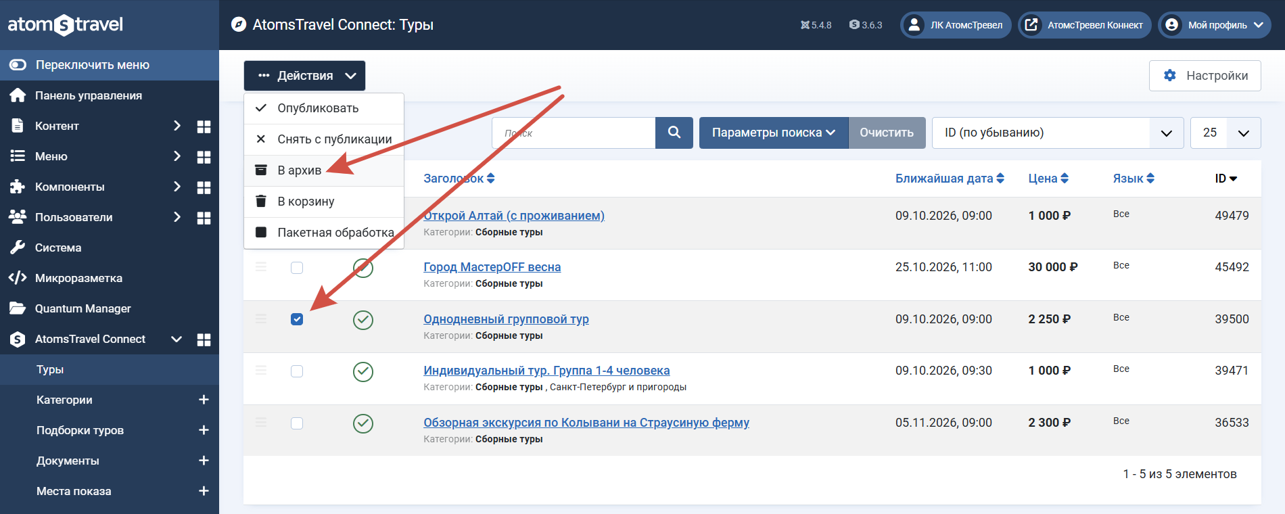Click the component version 3.6.3 indicator
Screen dimensions: 1285x514
[866, 25]
